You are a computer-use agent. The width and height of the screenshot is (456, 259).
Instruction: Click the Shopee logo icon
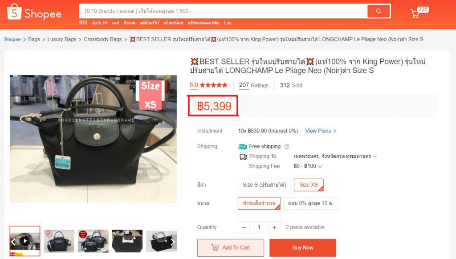pyautogui.click(x=15, y=13)
